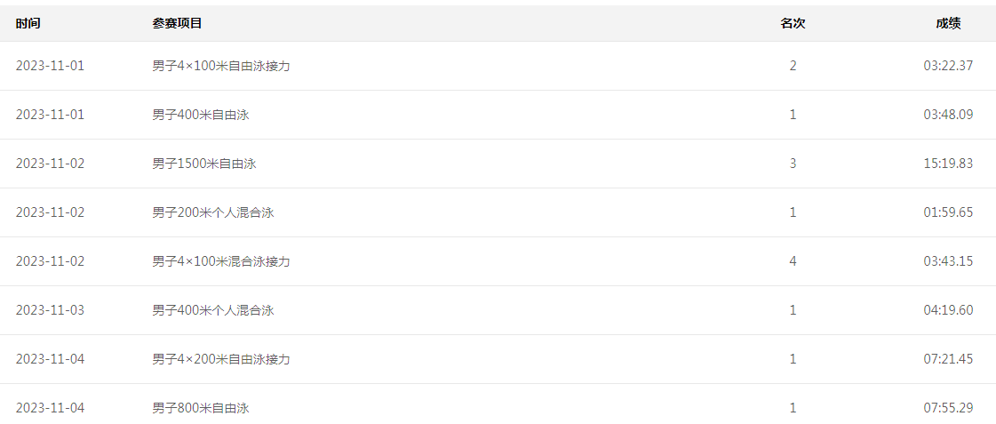
Task: Click the result time 15:19.83
Action: tap(948, 164)
